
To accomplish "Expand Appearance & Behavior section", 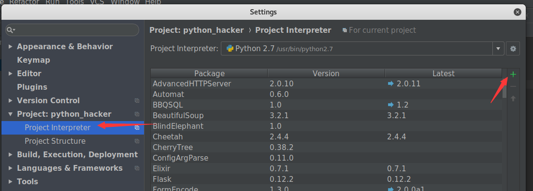I will coord(11,46).
